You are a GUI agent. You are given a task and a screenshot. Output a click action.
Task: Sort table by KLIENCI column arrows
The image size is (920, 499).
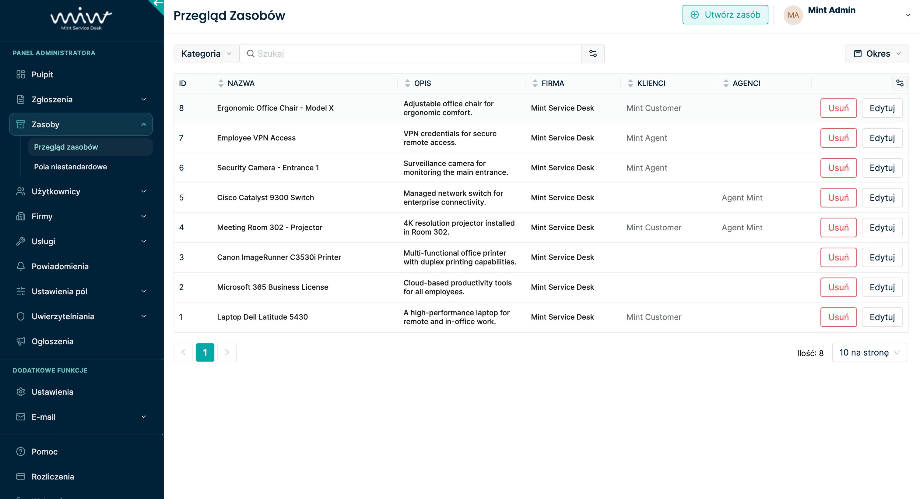coord(630,83)
